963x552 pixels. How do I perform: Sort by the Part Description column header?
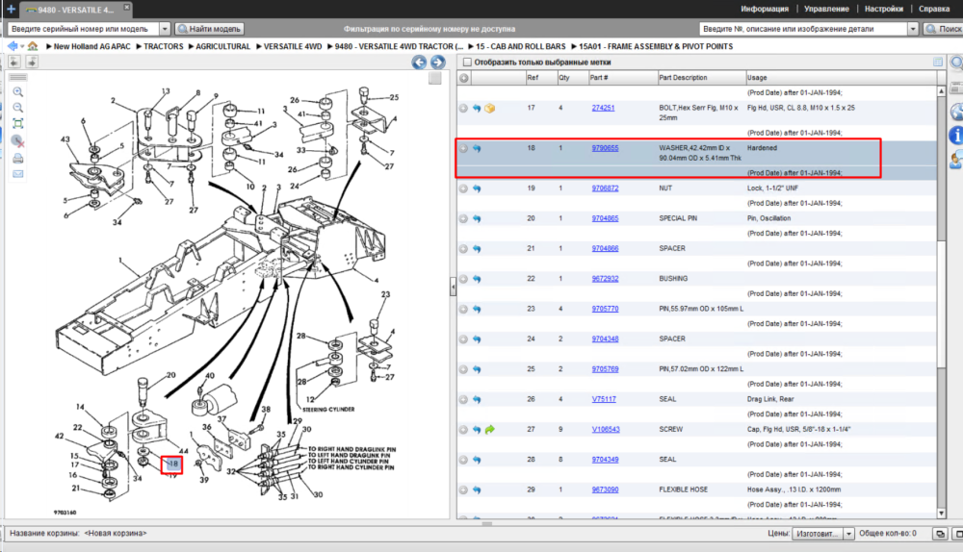701,78
